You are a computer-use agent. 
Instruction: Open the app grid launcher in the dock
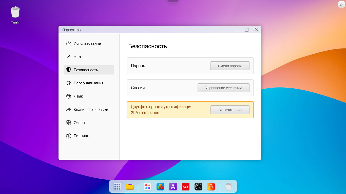pyautogui.click(x=117, y=187)
